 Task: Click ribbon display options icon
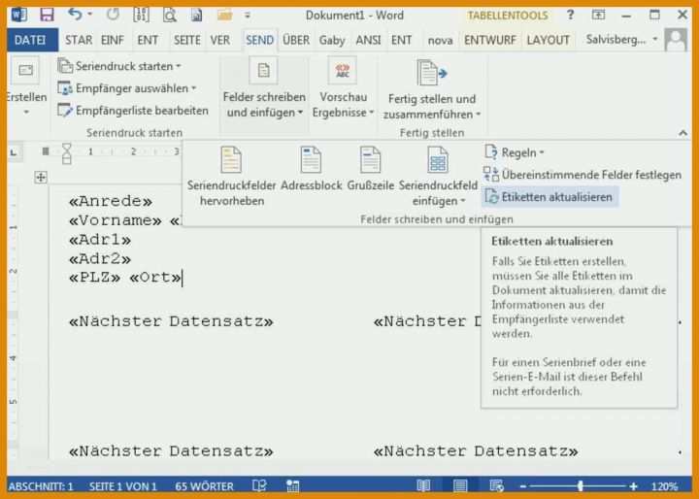[598, 16]
